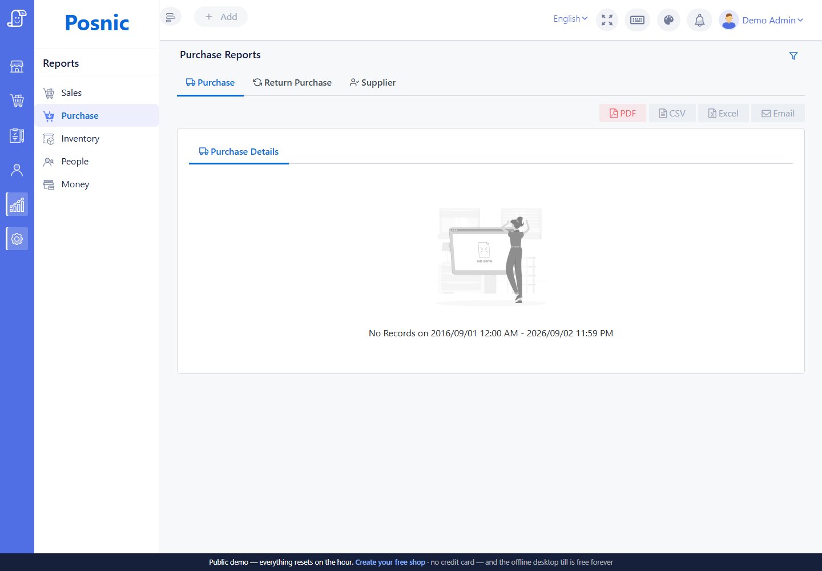
Task: Open the clipboard checklist icon in left rail
Action: pos(17,135)
